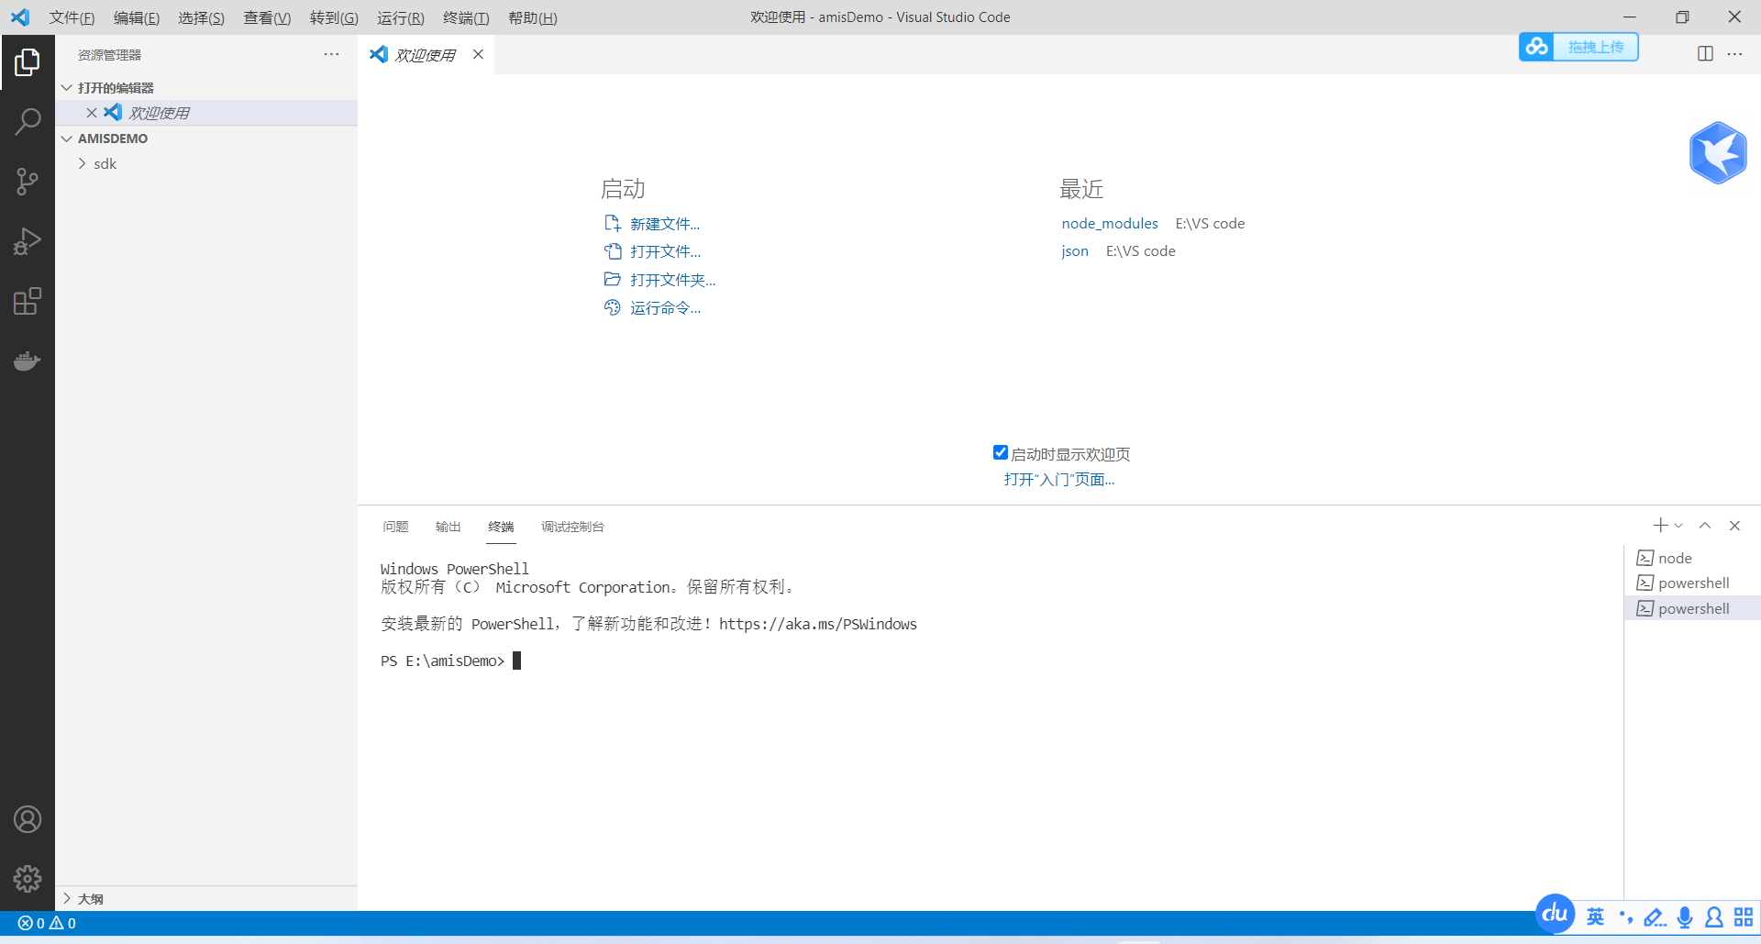The width and height of the screenshot is (1761, 944).
Task: Open the Docker view icon
Action: pyautogui.click(x=28, y=361)
